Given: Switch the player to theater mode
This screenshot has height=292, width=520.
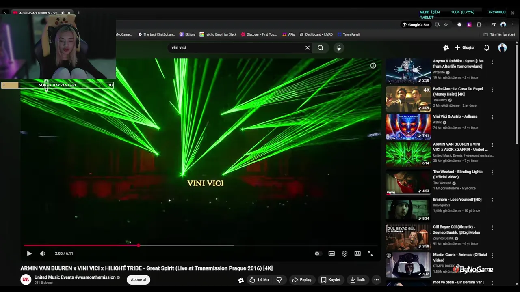Looking at the screenshot, I should [357, 253].
